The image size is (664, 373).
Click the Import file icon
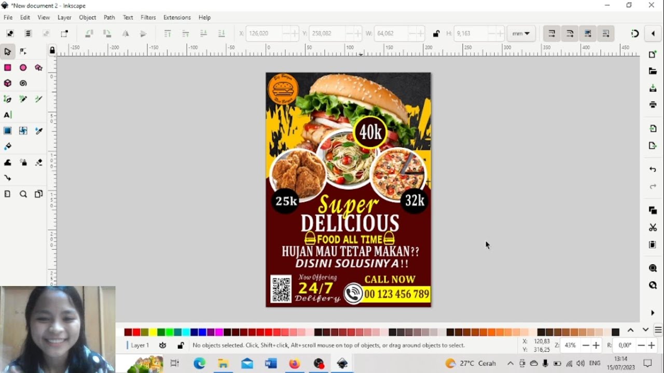[653, 128]
